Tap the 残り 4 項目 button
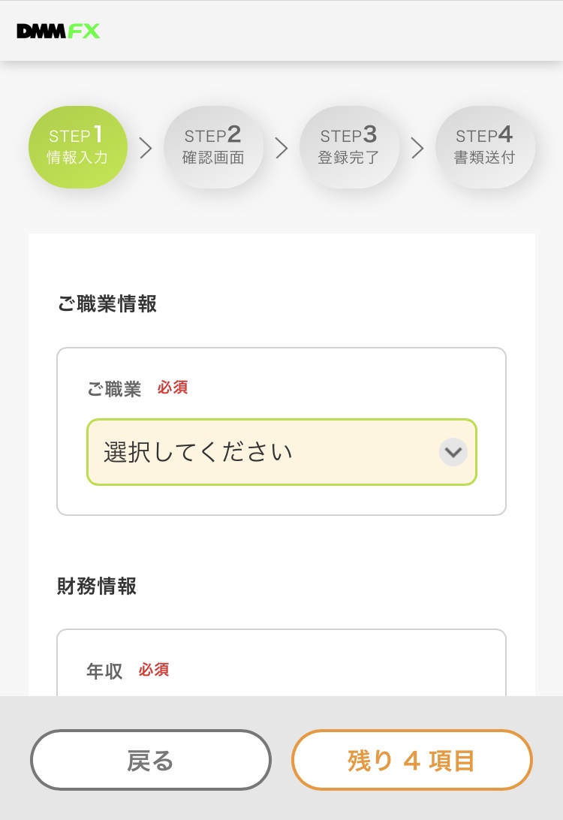 (411, 761)
